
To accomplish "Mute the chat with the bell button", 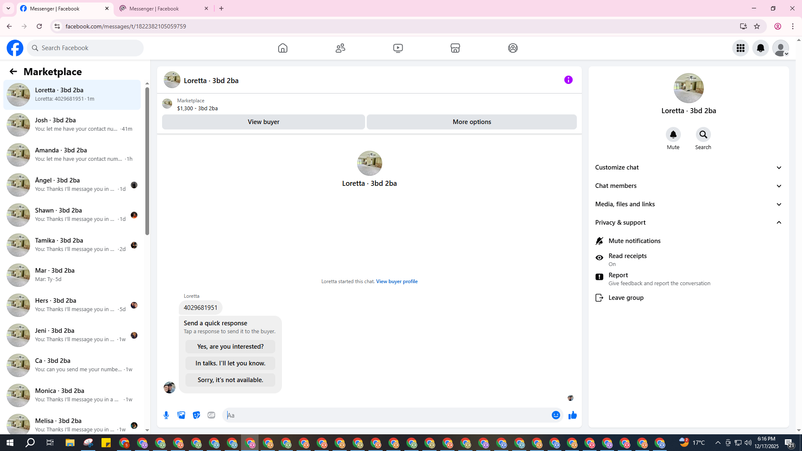I will pyautogui.click(x=673, y=135).
